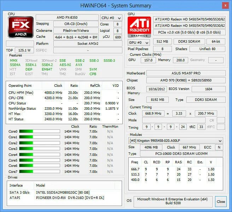Click the SSE4A feature label
Viewport: 232px width, 212px height.
15,65
